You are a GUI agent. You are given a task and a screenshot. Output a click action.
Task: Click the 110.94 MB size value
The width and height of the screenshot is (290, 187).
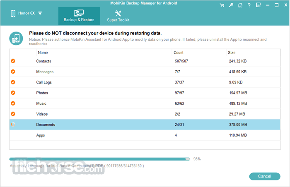pyautogui.click(x=238, y=135)
